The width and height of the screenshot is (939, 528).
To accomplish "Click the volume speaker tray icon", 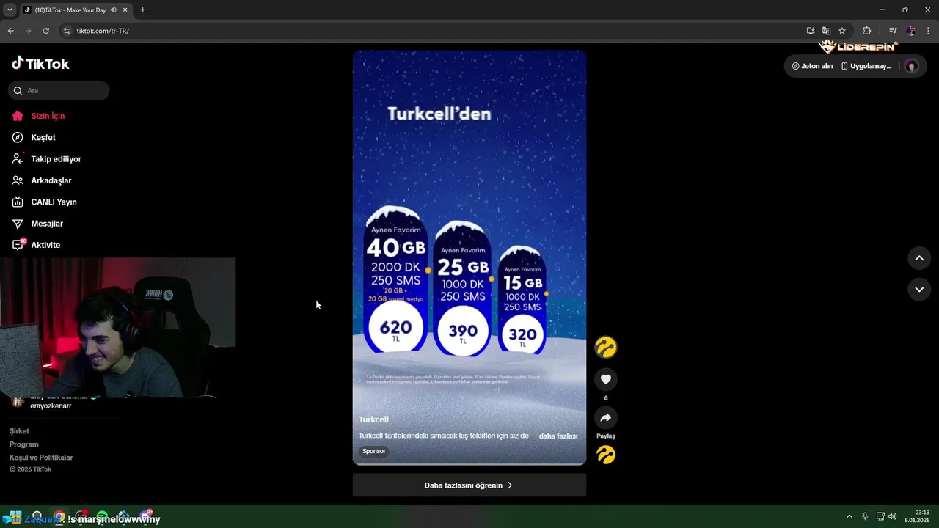I will (x=893, y=516).
